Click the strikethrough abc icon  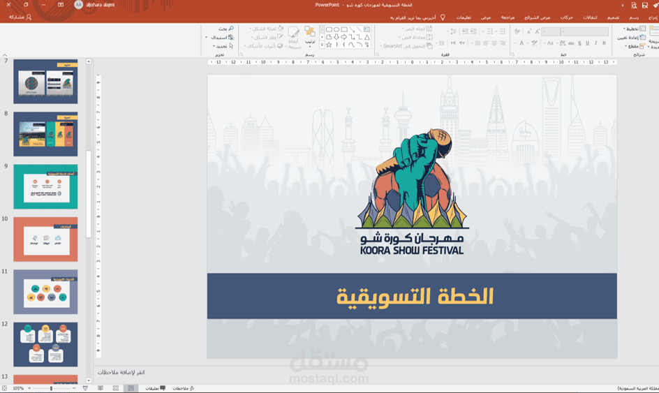pyautogui.click(x=571, y=43)
